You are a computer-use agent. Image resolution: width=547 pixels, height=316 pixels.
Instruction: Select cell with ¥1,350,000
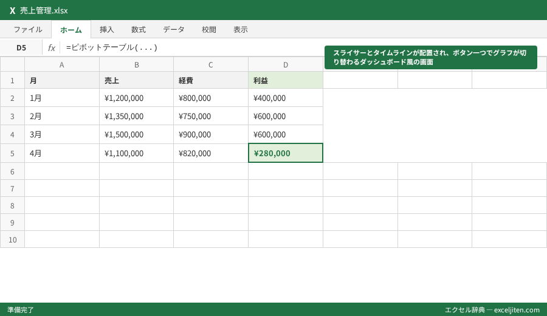coord(136,116)
